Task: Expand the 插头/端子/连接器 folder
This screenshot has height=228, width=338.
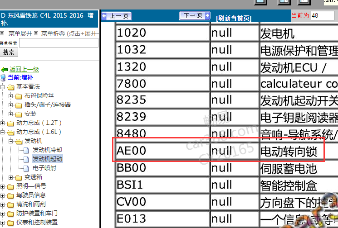Action: tap(10, 105)
